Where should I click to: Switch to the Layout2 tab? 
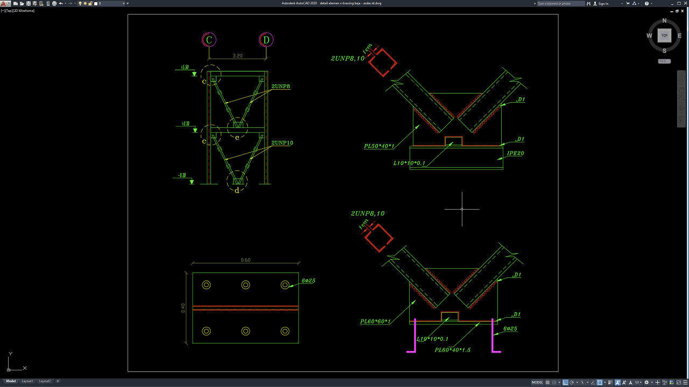[45, 381]
